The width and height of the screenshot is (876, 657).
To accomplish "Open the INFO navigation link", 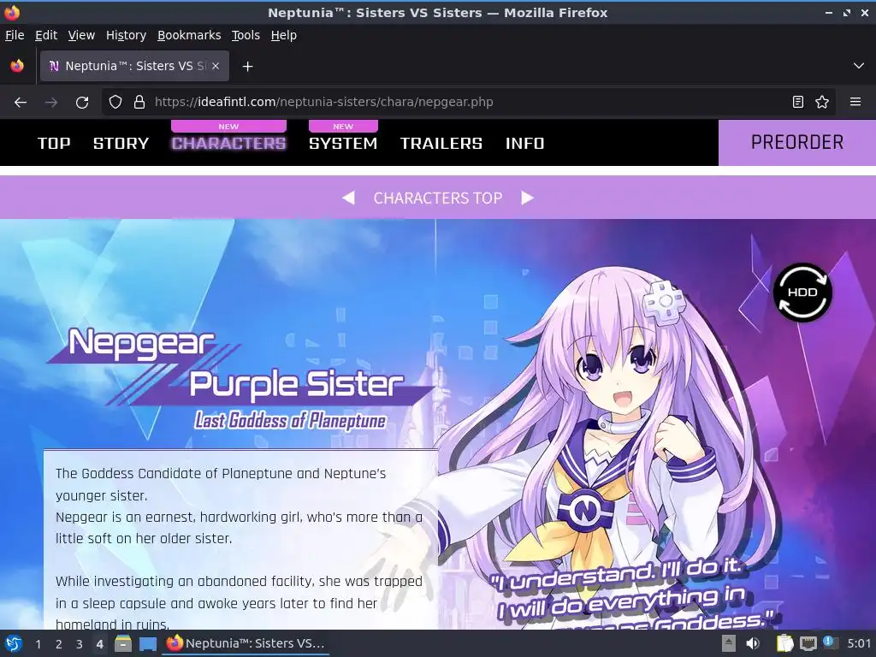I will coord(524,144).
